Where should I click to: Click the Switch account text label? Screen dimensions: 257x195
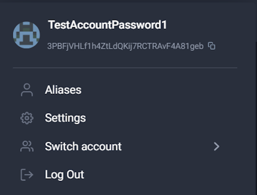coord(83,146)
